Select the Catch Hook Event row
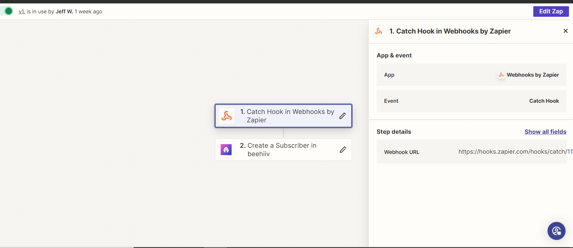The image size is (573, 248). coord(471,101)
